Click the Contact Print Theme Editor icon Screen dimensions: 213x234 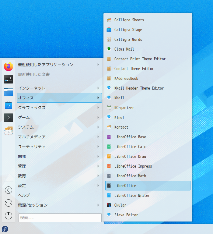[x=109, y=59]
